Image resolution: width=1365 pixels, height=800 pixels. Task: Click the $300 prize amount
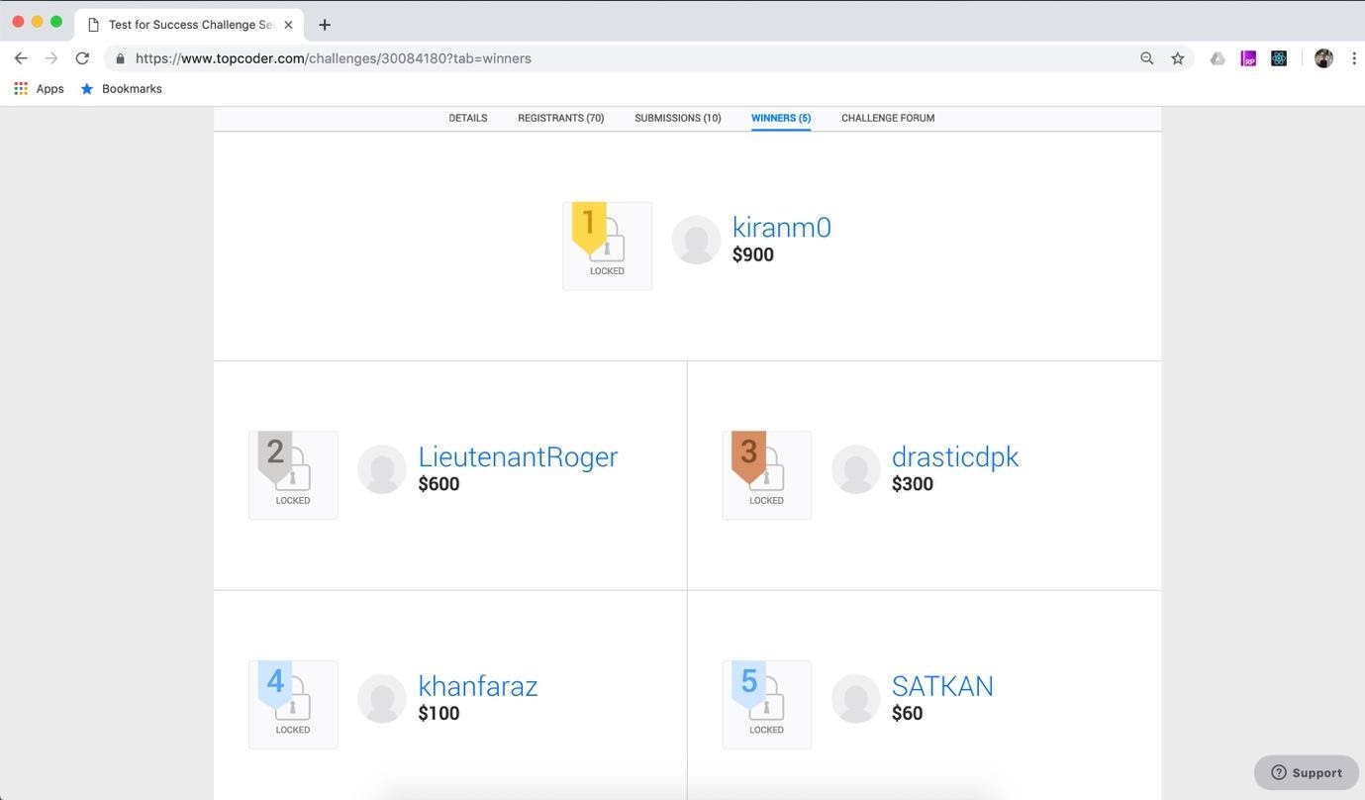(x=913, y=484)
